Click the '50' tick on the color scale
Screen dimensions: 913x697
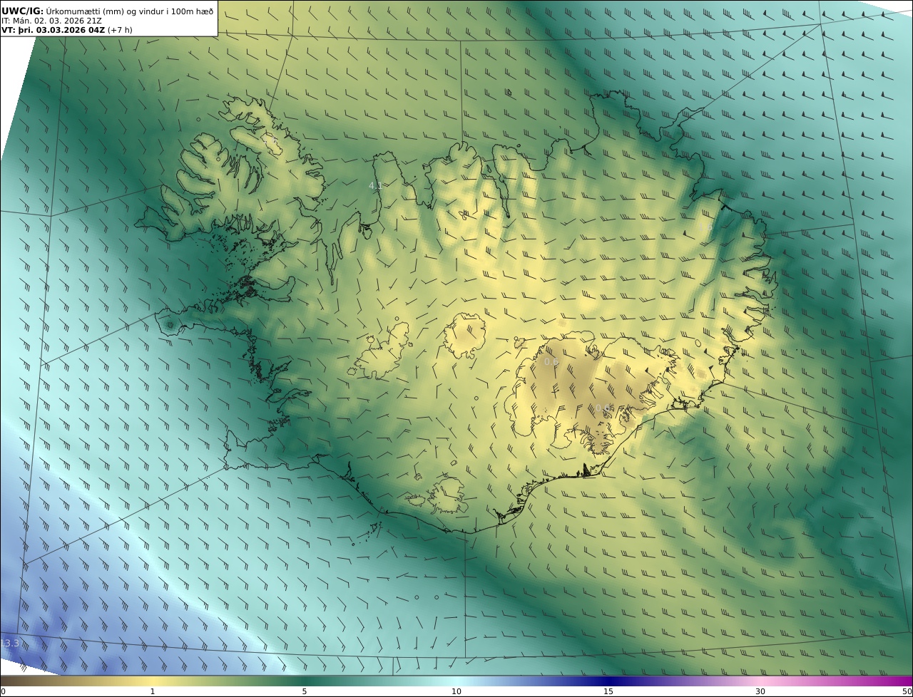coord(907,691)
